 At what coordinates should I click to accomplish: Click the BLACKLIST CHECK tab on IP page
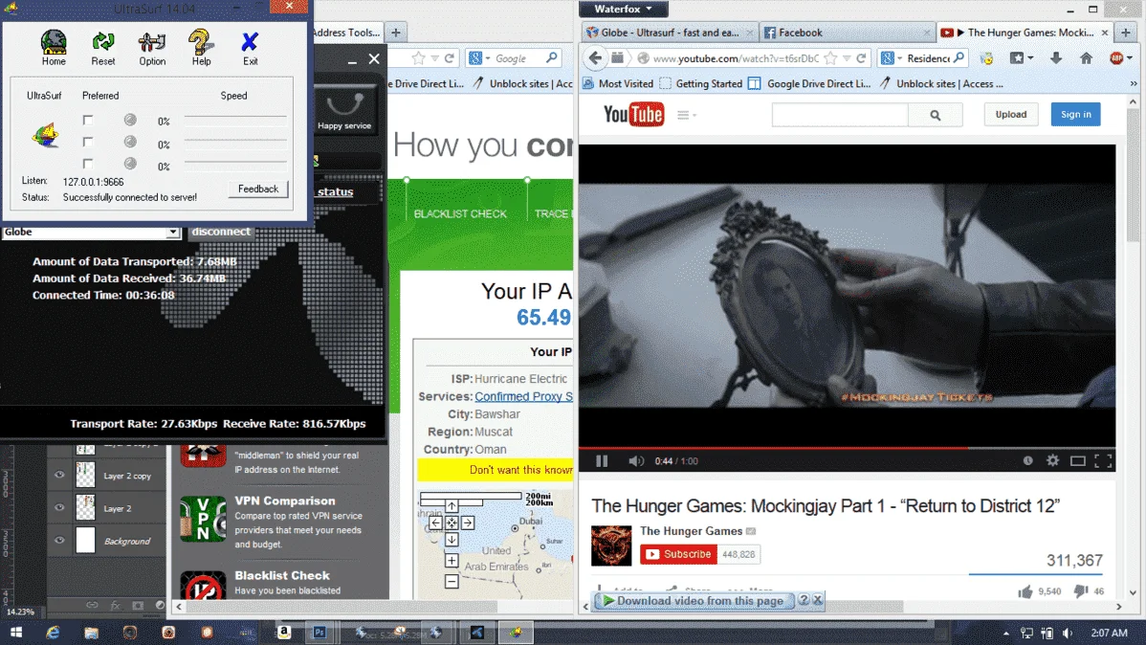(x=460, y=213)
